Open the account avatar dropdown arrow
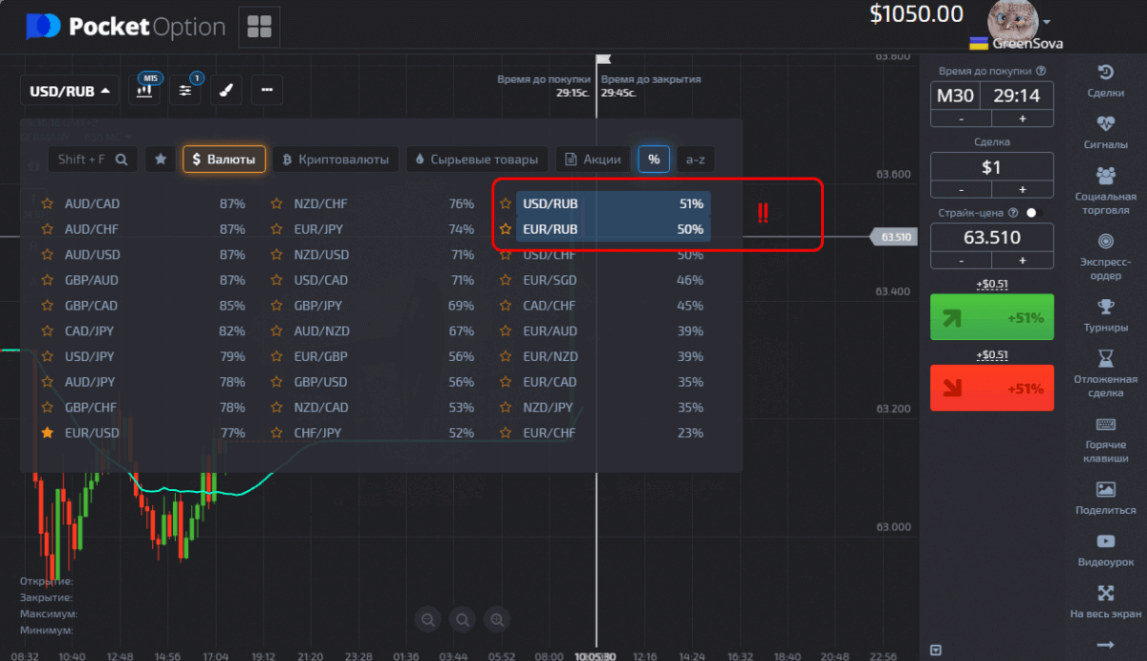The width and height of the screenshot is (1147, 661). (1048, 21)
